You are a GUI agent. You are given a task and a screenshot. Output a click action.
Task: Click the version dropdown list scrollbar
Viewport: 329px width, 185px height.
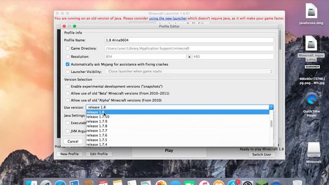coord(271,124)
